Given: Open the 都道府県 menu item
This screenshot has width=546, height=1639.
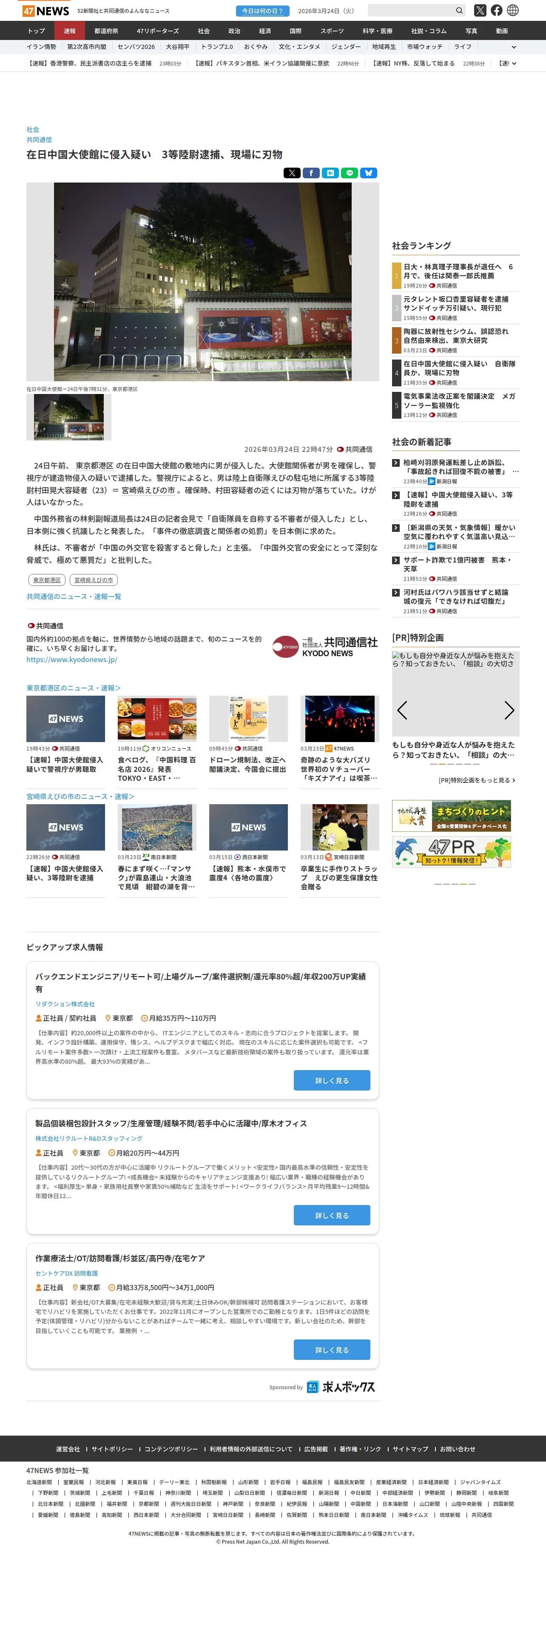Looking at the screenshot, I should click(x=106, y=31).
